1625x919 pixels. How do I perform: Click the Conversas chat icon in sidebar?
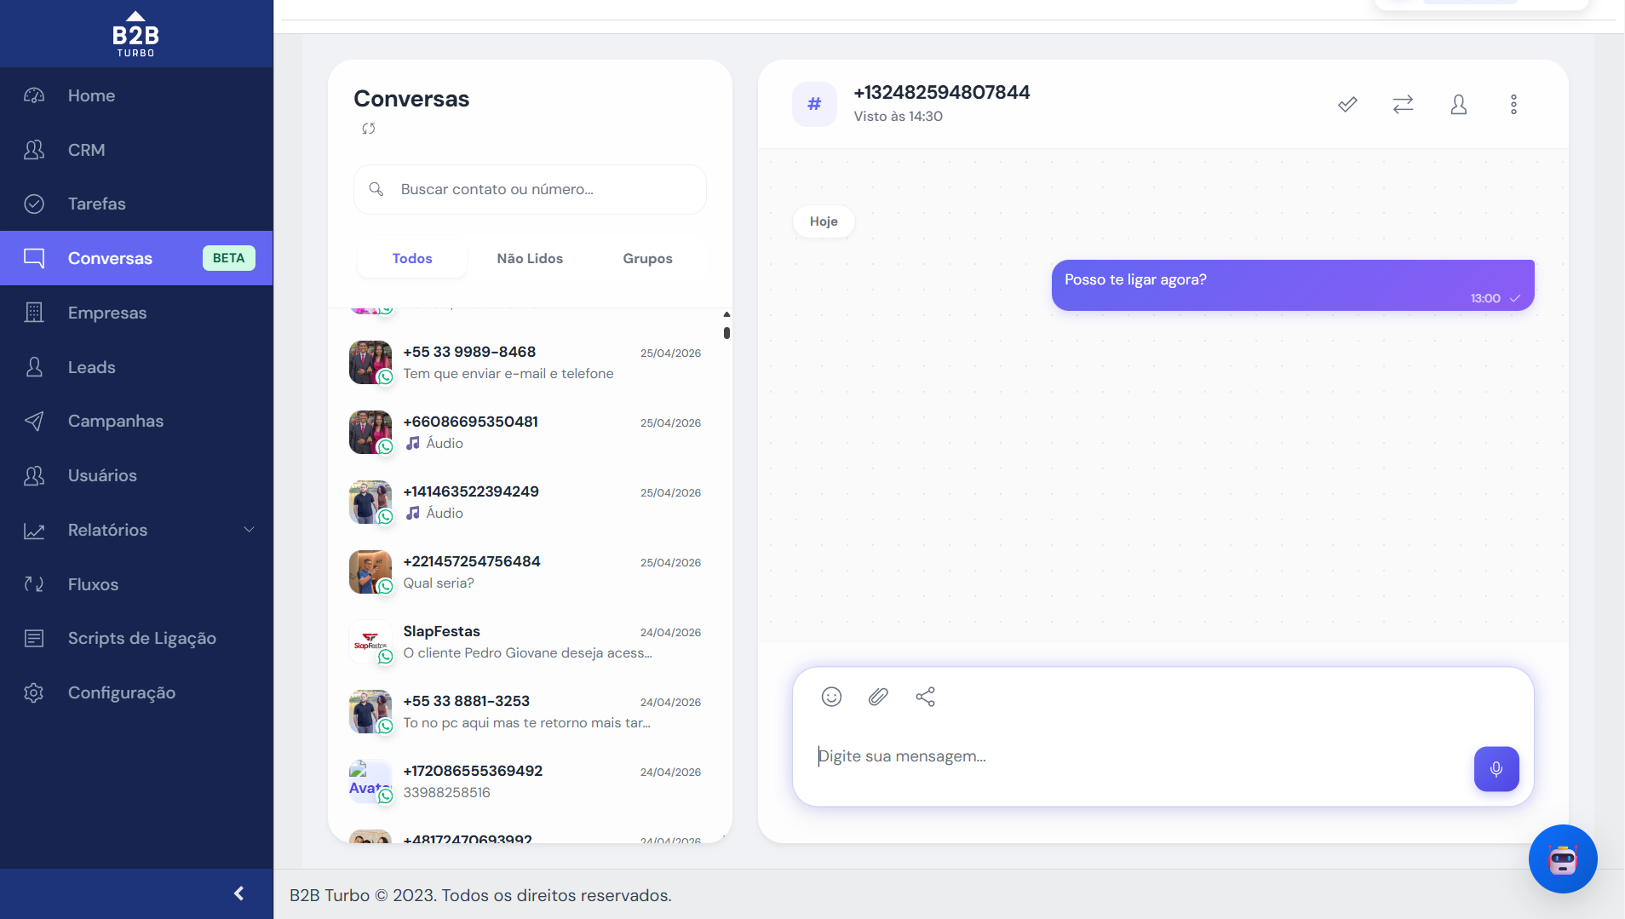(x=34, y=258)
